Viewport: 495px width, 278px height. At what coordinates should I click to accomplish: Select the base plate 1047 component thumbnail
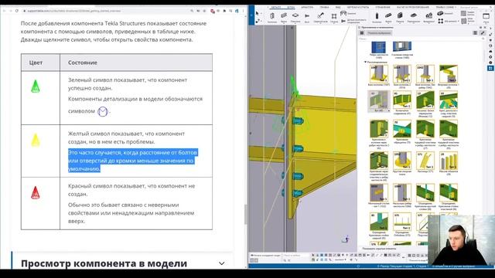click(x=378, y=74)
